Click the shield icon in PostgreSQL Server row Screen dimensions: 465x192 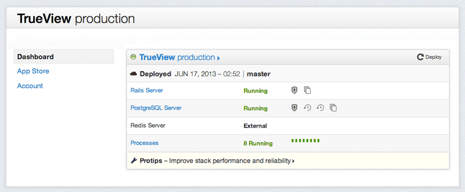click(x=294, y=108)
